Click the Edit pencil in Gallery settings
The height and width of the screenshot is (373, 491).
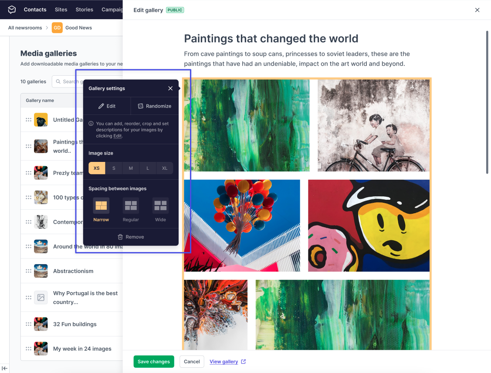[101, 106]
